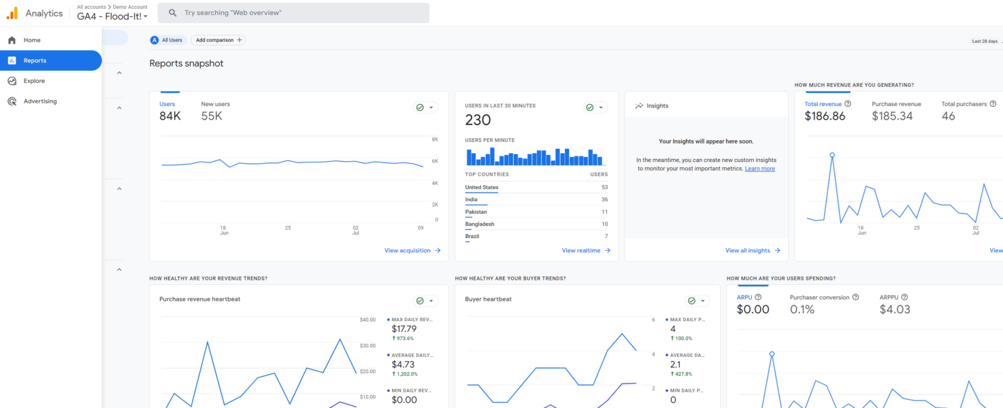Follow the Learn more insights link
Image resolution: width=1003 pixels, height=408 pixels.
click(x=759, y=169)
